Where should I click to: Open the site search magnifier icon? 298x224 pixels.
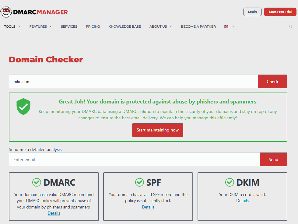290,26
